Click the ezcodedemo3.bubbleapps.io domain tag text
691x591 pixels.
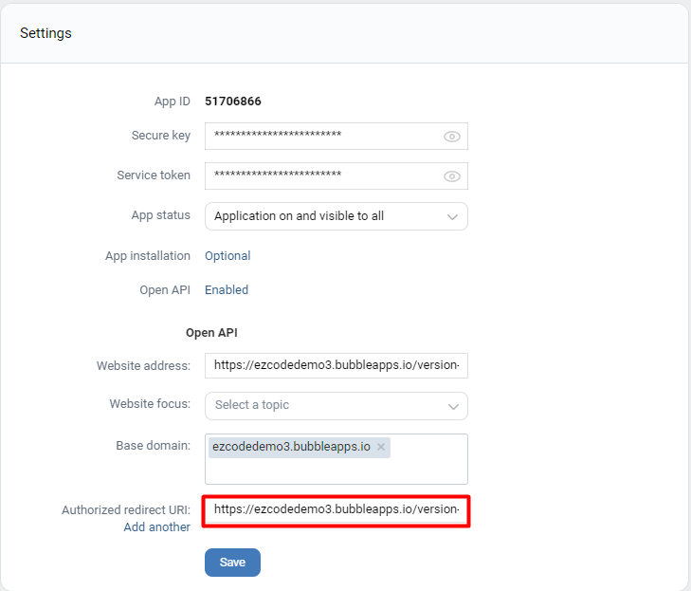tap(291, 447)
